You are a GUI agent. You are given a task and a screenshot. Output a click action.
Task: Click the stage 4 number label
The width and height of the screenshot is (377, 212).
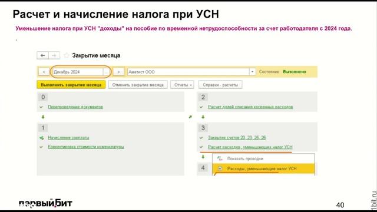(x=203, y=167)
